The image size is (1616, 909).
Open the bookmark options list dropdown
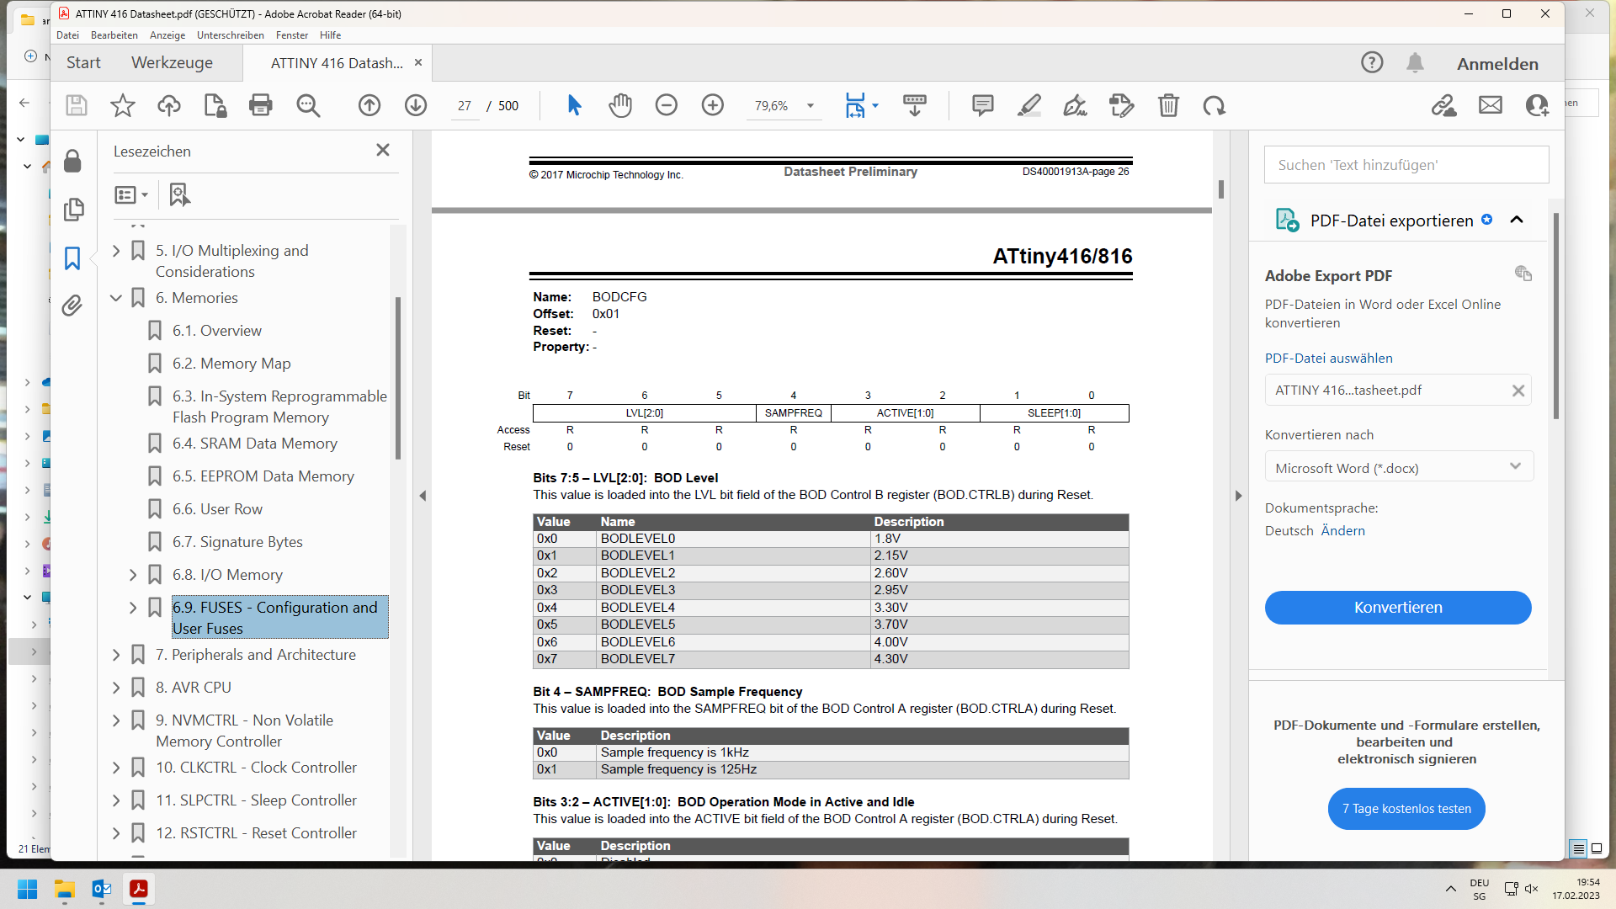coord(130,194)
